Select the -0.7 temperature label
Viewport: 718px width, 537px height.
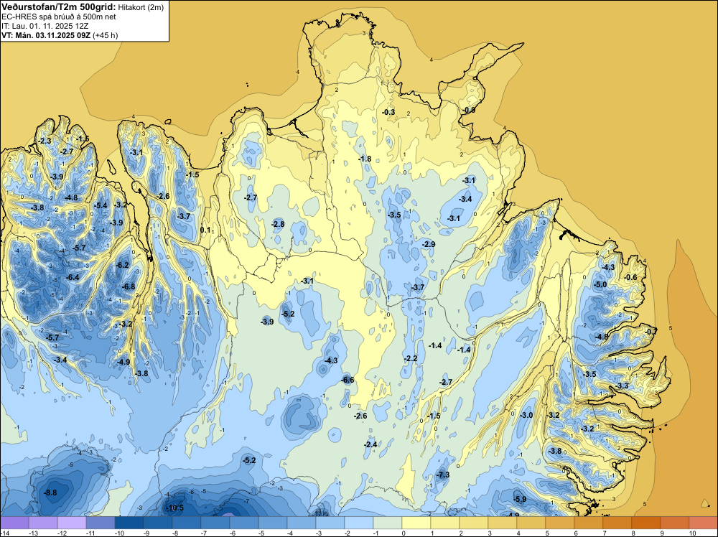click(651, 332)
